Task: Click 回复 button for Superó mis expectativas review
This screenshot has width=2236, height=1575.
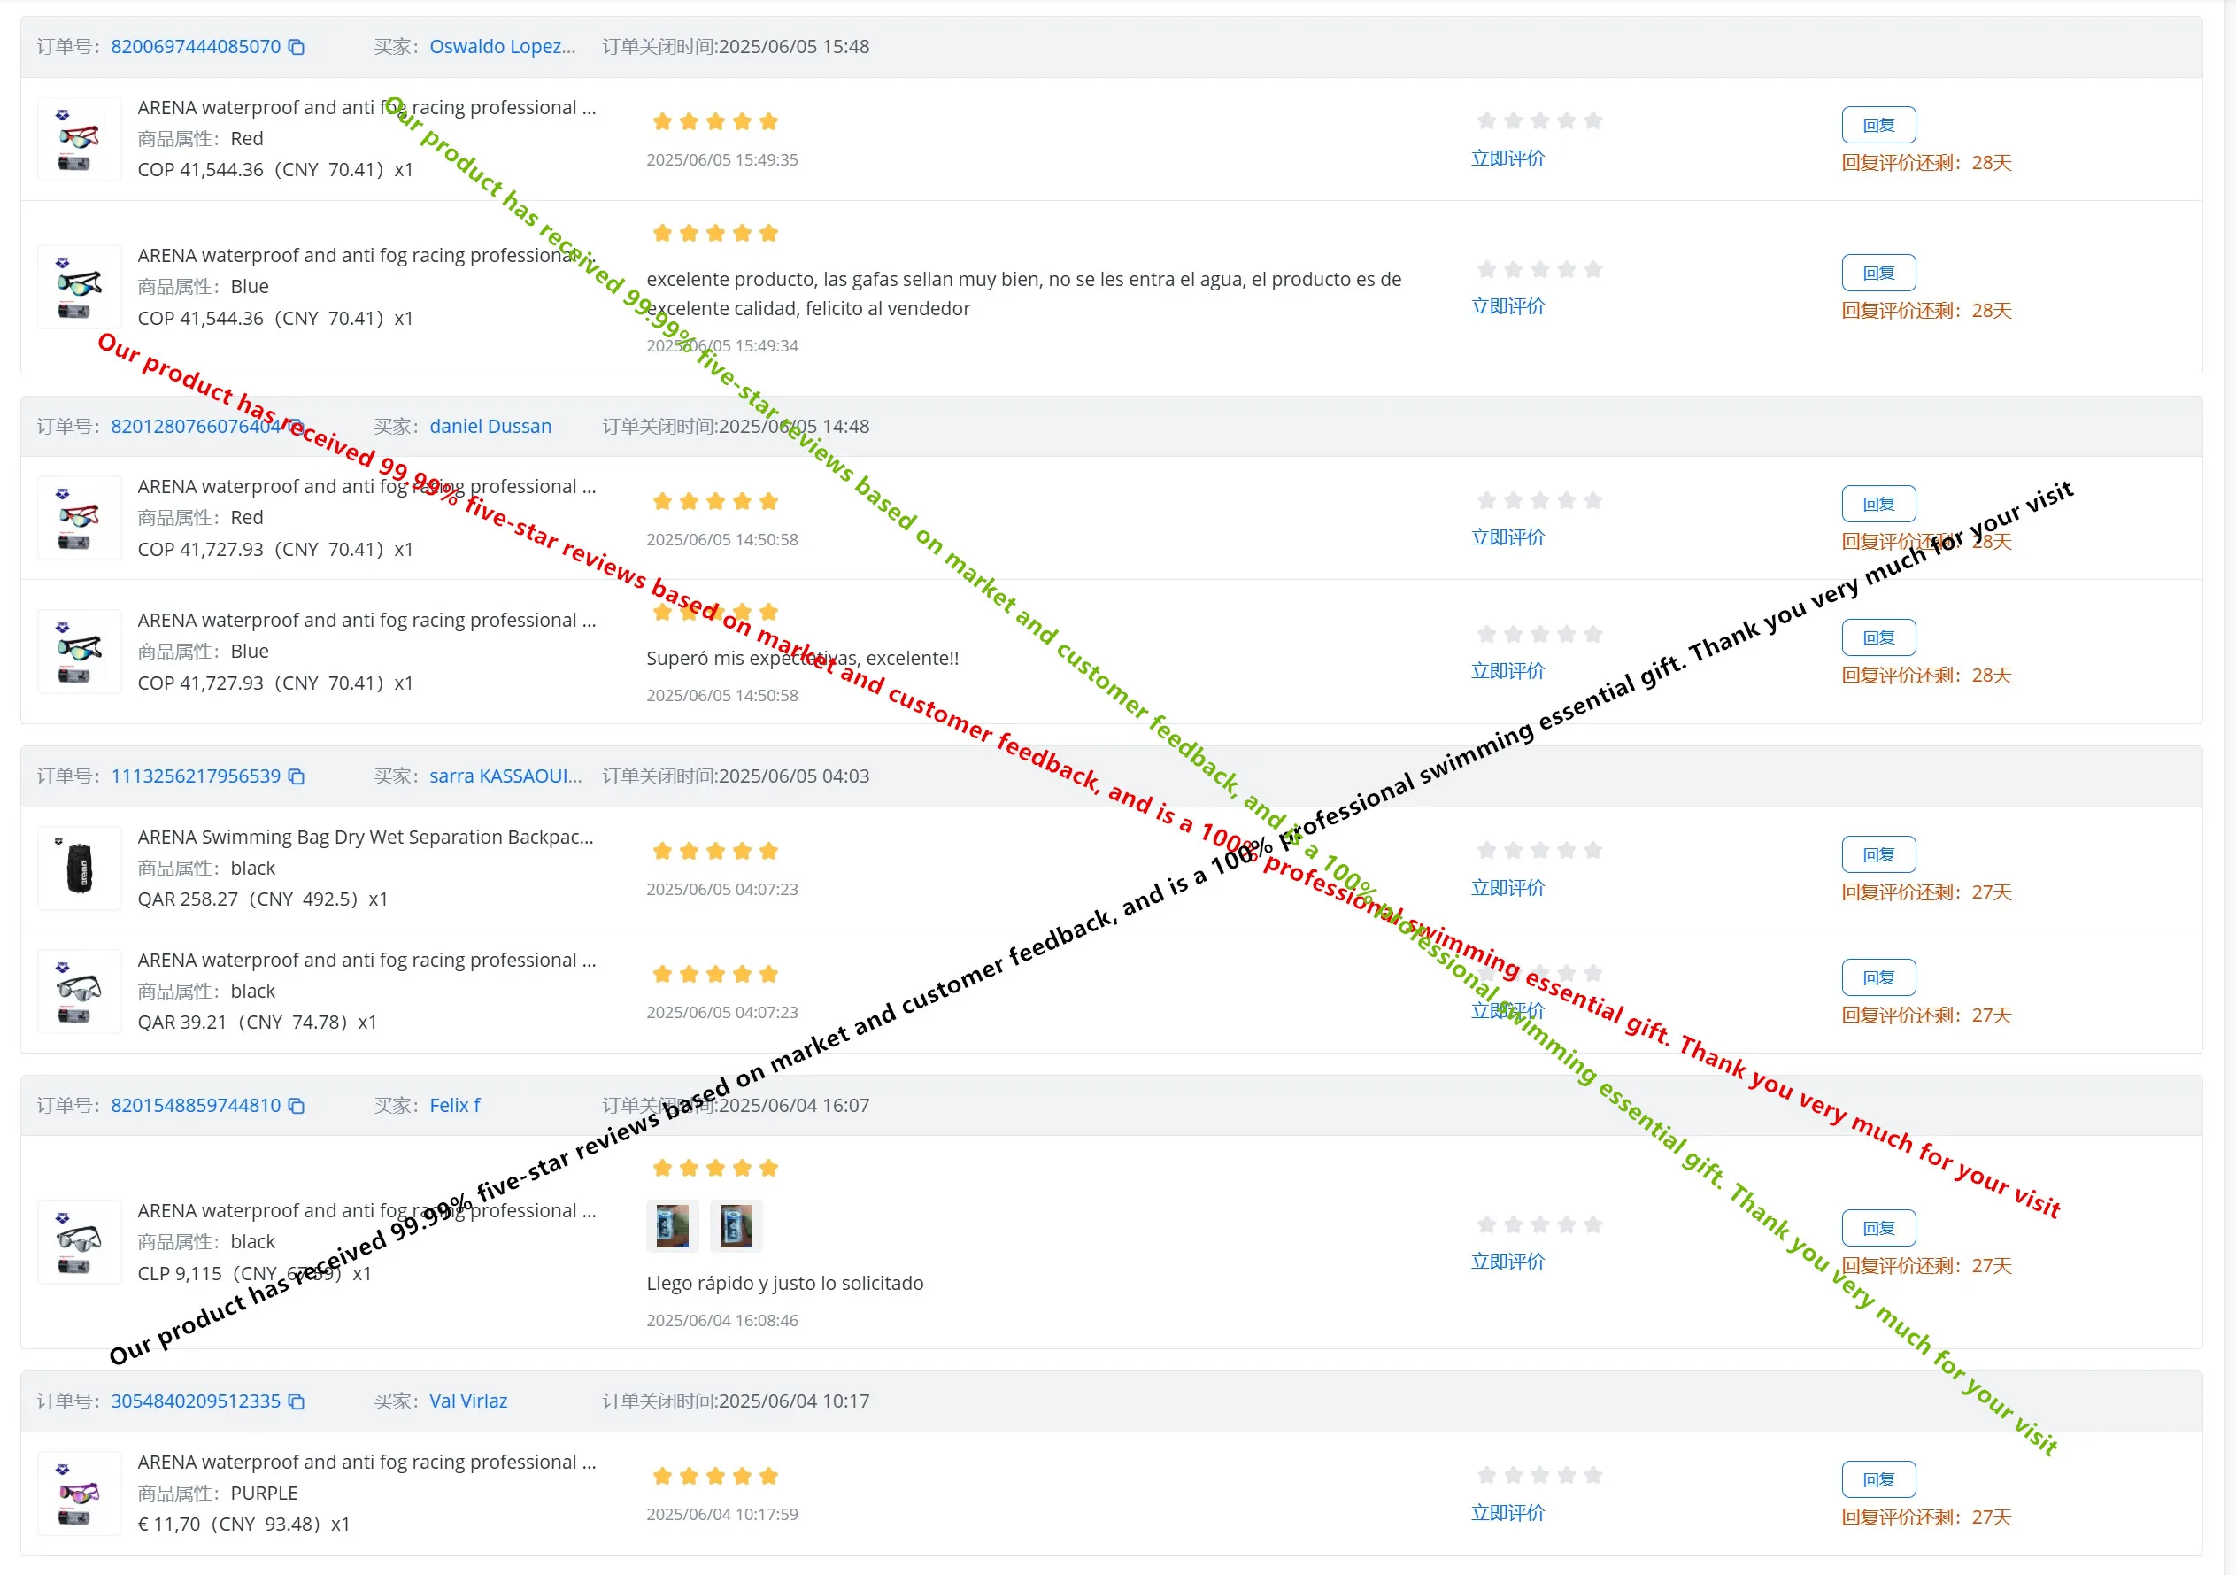Action: point(1878,638)
